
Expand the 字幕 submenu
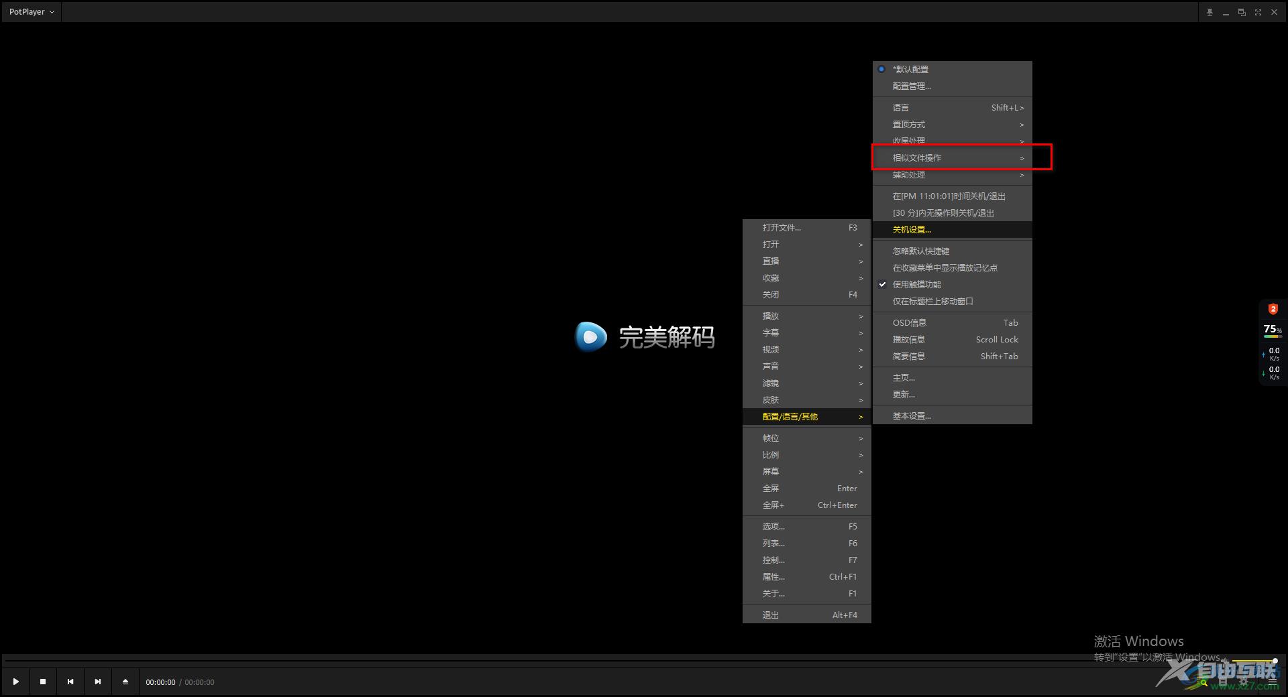click(806, 332)
